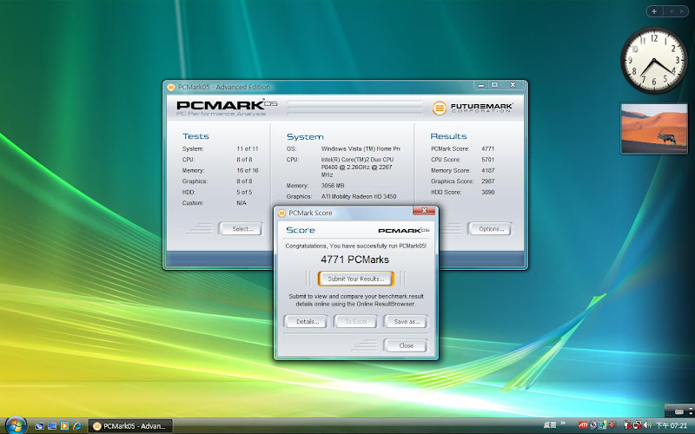This screenshot has height=434, width=695.
Task: Click the PCMark05 taskbar button
Action: [x=130, y=426]
